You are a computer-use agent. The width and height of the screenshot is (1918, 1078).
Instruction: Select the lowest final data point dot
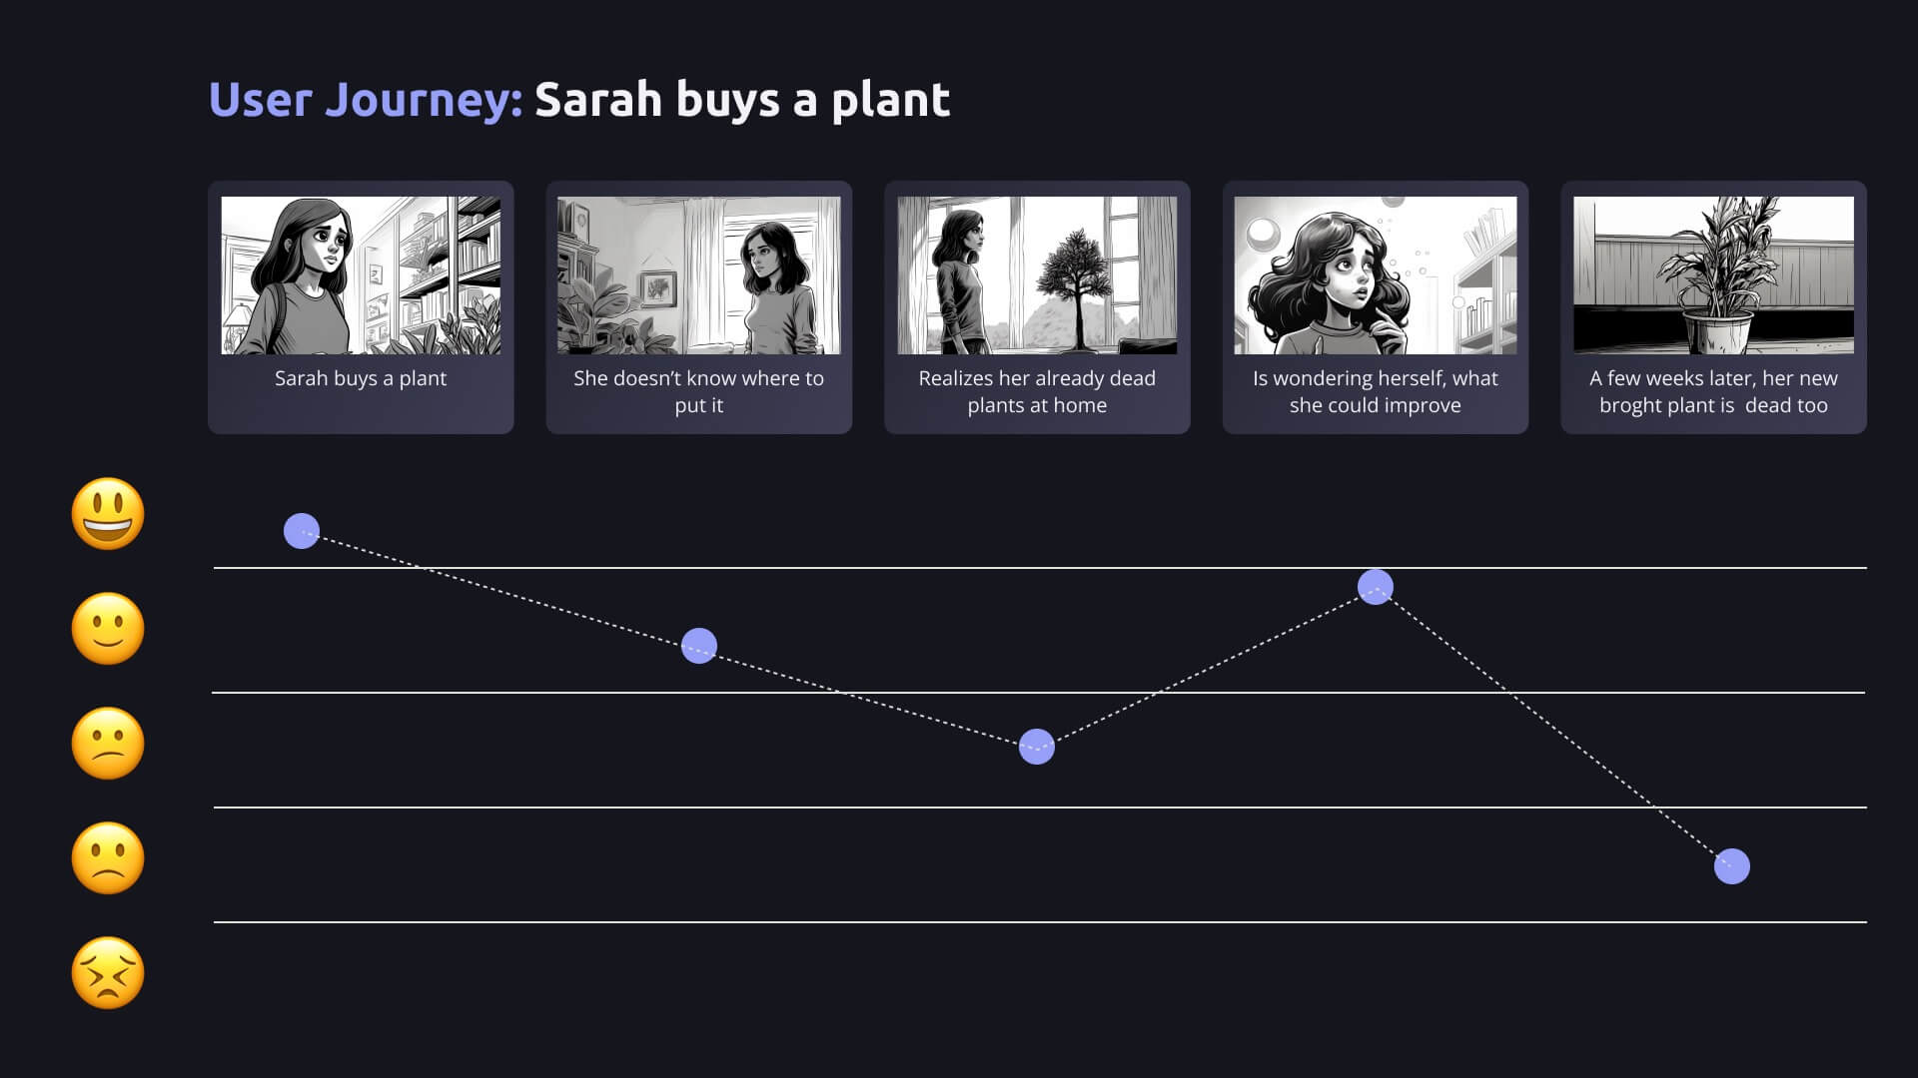[x=1732, y=866]
